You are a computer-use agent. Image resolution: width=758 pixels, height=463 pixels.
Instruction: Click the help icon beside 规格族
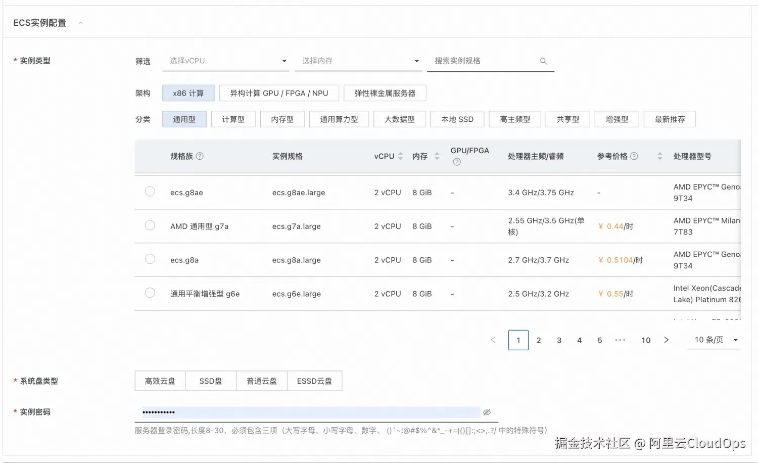pyautogui.click(x=200, y=156)
